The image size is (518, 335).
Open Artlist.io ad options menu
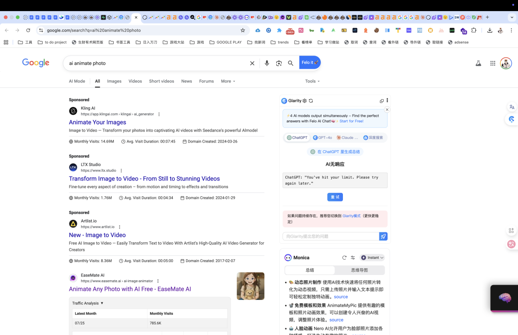119,227
